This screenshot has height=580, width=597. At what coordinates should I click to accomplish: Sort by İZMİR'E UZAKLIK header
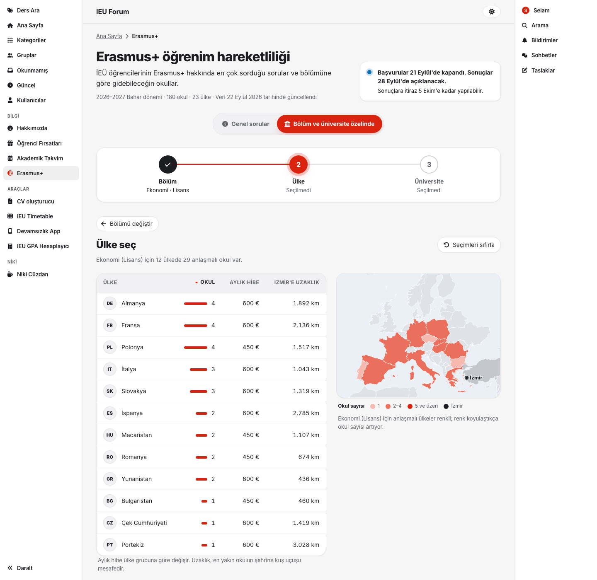tap(296, 283)
